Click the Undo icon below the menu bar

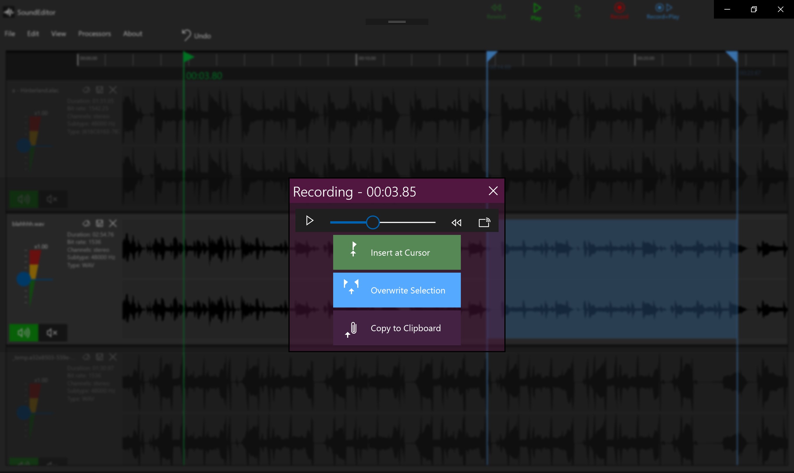pyautogui.click(x=186, y=35)
